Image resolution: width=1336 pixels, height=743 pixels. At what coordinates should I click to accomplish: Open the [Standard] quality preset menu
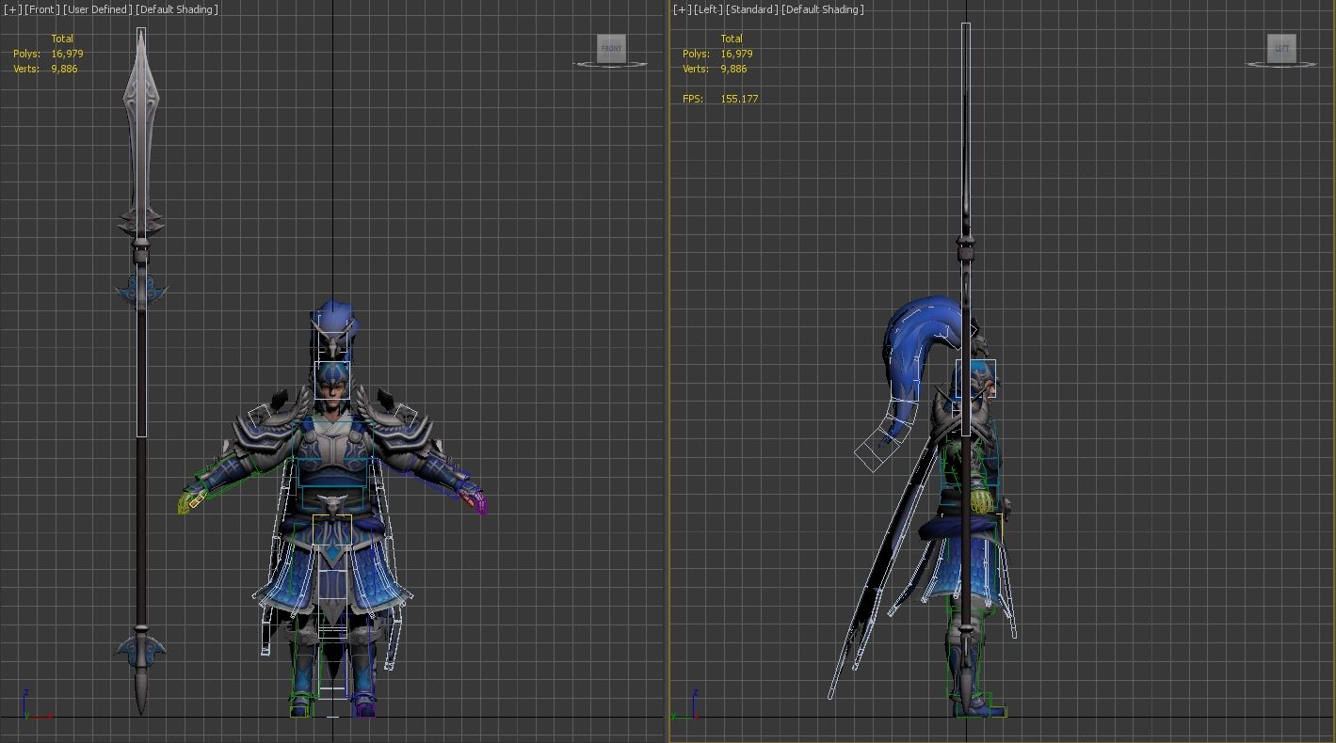click(751, 9)
